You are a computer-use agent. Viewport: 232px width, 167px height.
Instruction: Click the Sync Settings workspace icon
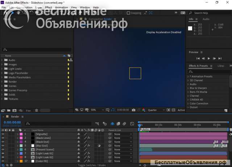coord(183,13)
